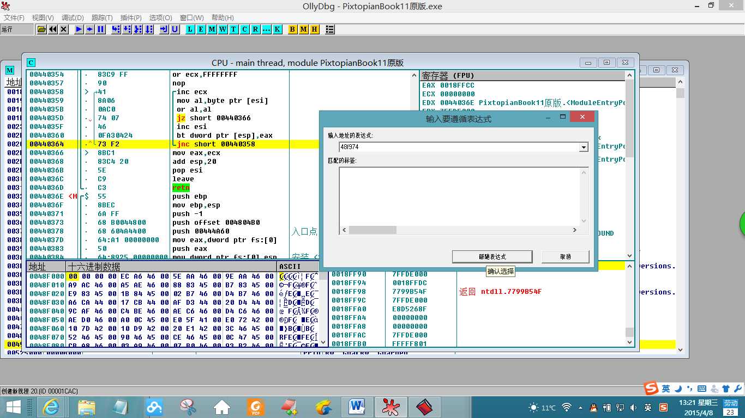745x418 pixels.
Task: Click the U (user code) toolbar icon
Action: (175, 29)
